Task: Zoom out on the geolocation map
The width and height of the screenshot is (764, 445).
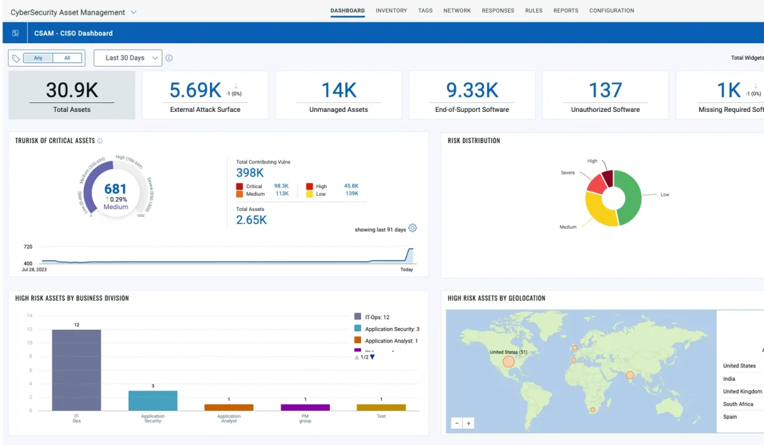Action: [x=456, y=423]
